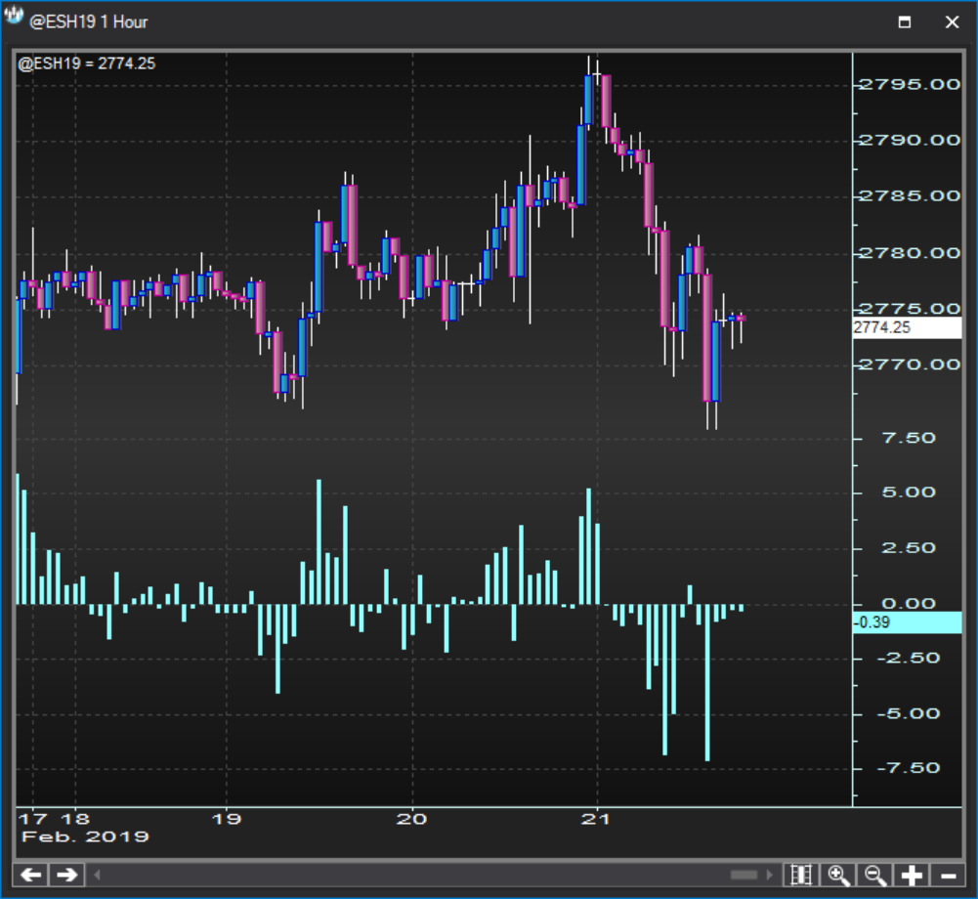The width and height of the screenshot is (978, 899).
Task: Click the '@ESH19 = 2774.25' symbol label
Action: click(x=87, y=64)
